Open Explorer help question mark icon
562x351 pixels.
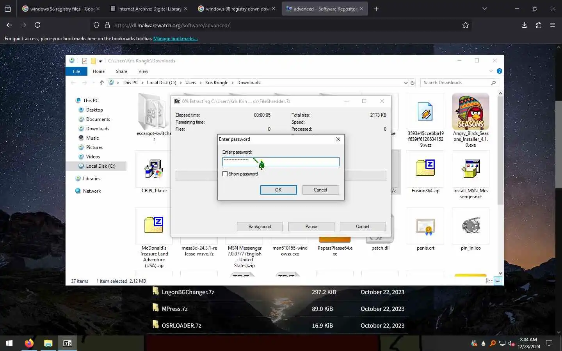click(499, 71)
